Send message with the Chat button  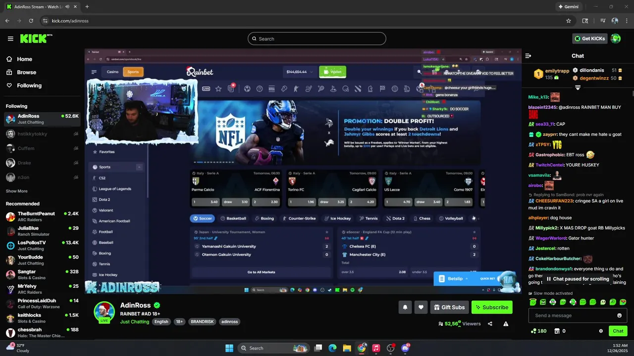pos(618,331)
